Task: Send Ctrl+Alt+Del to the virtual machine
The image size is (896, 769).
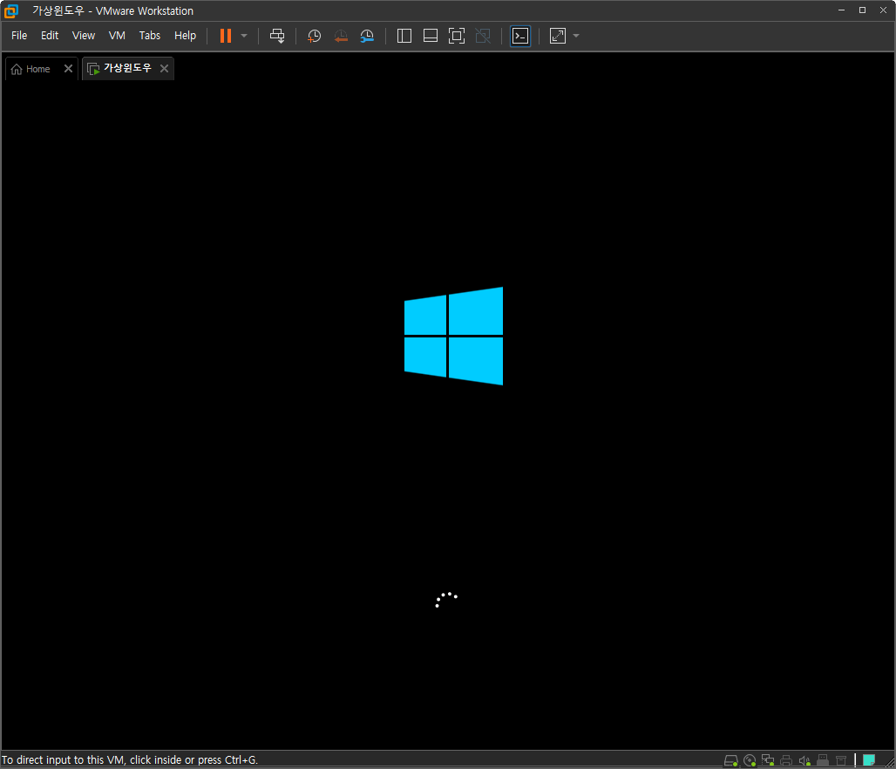Action: click(277, 36)
